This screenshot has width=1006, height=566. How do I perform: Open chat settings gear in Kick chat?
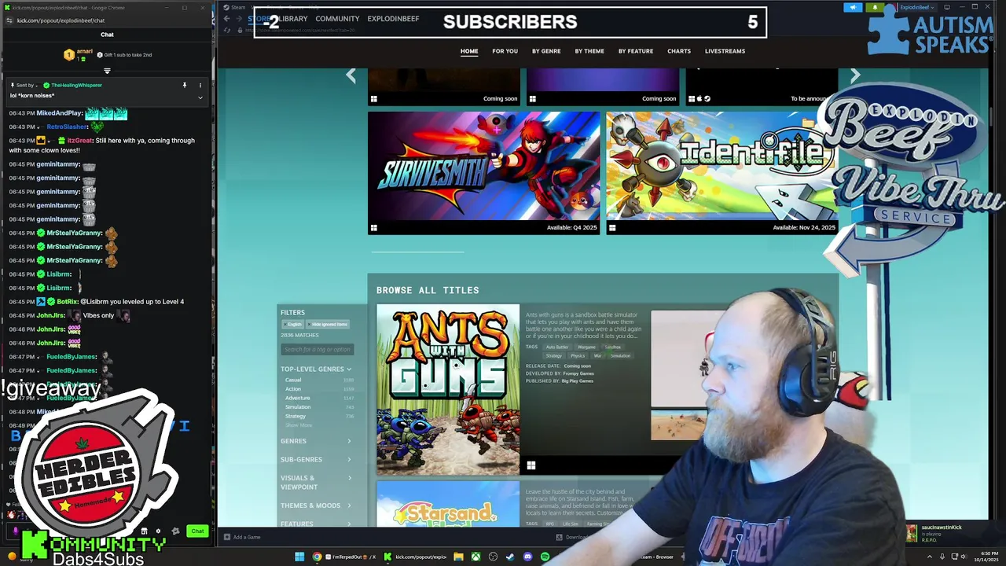point(158,531)
